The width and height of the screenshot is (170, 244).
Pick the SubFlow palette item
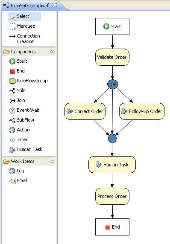point(21,120)
